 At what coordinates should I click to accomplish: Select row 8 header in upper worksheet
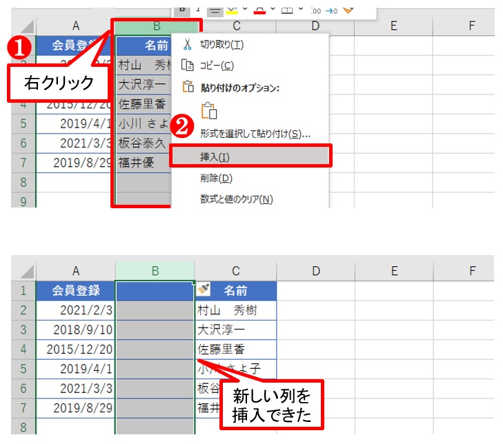point(23,183)
